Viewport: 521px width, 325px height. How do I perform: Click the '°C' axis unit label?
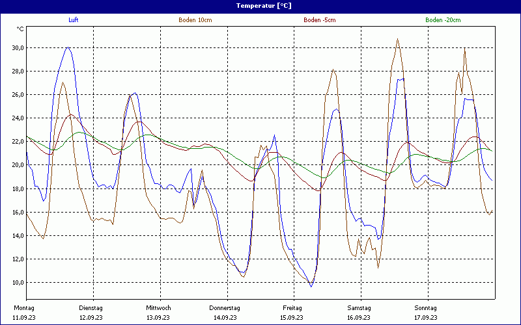coord(20,29)
